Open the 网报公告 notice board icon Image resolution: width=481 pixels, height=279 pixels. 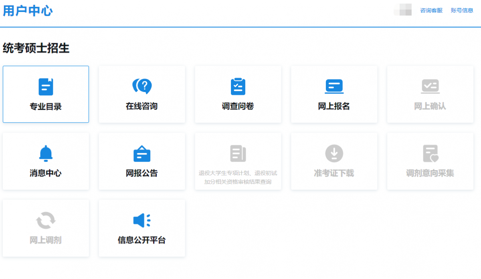pos(142,154)
